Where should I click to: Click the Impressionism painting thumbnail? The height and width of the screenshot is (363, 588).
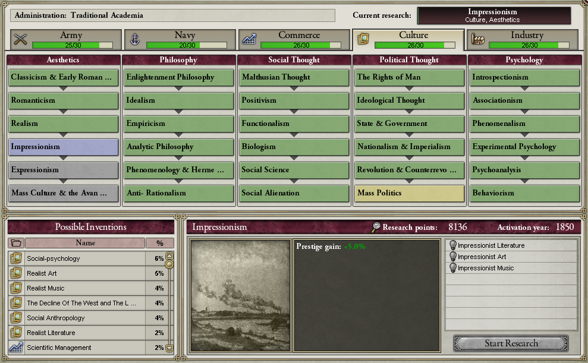(x=240, y=296)
